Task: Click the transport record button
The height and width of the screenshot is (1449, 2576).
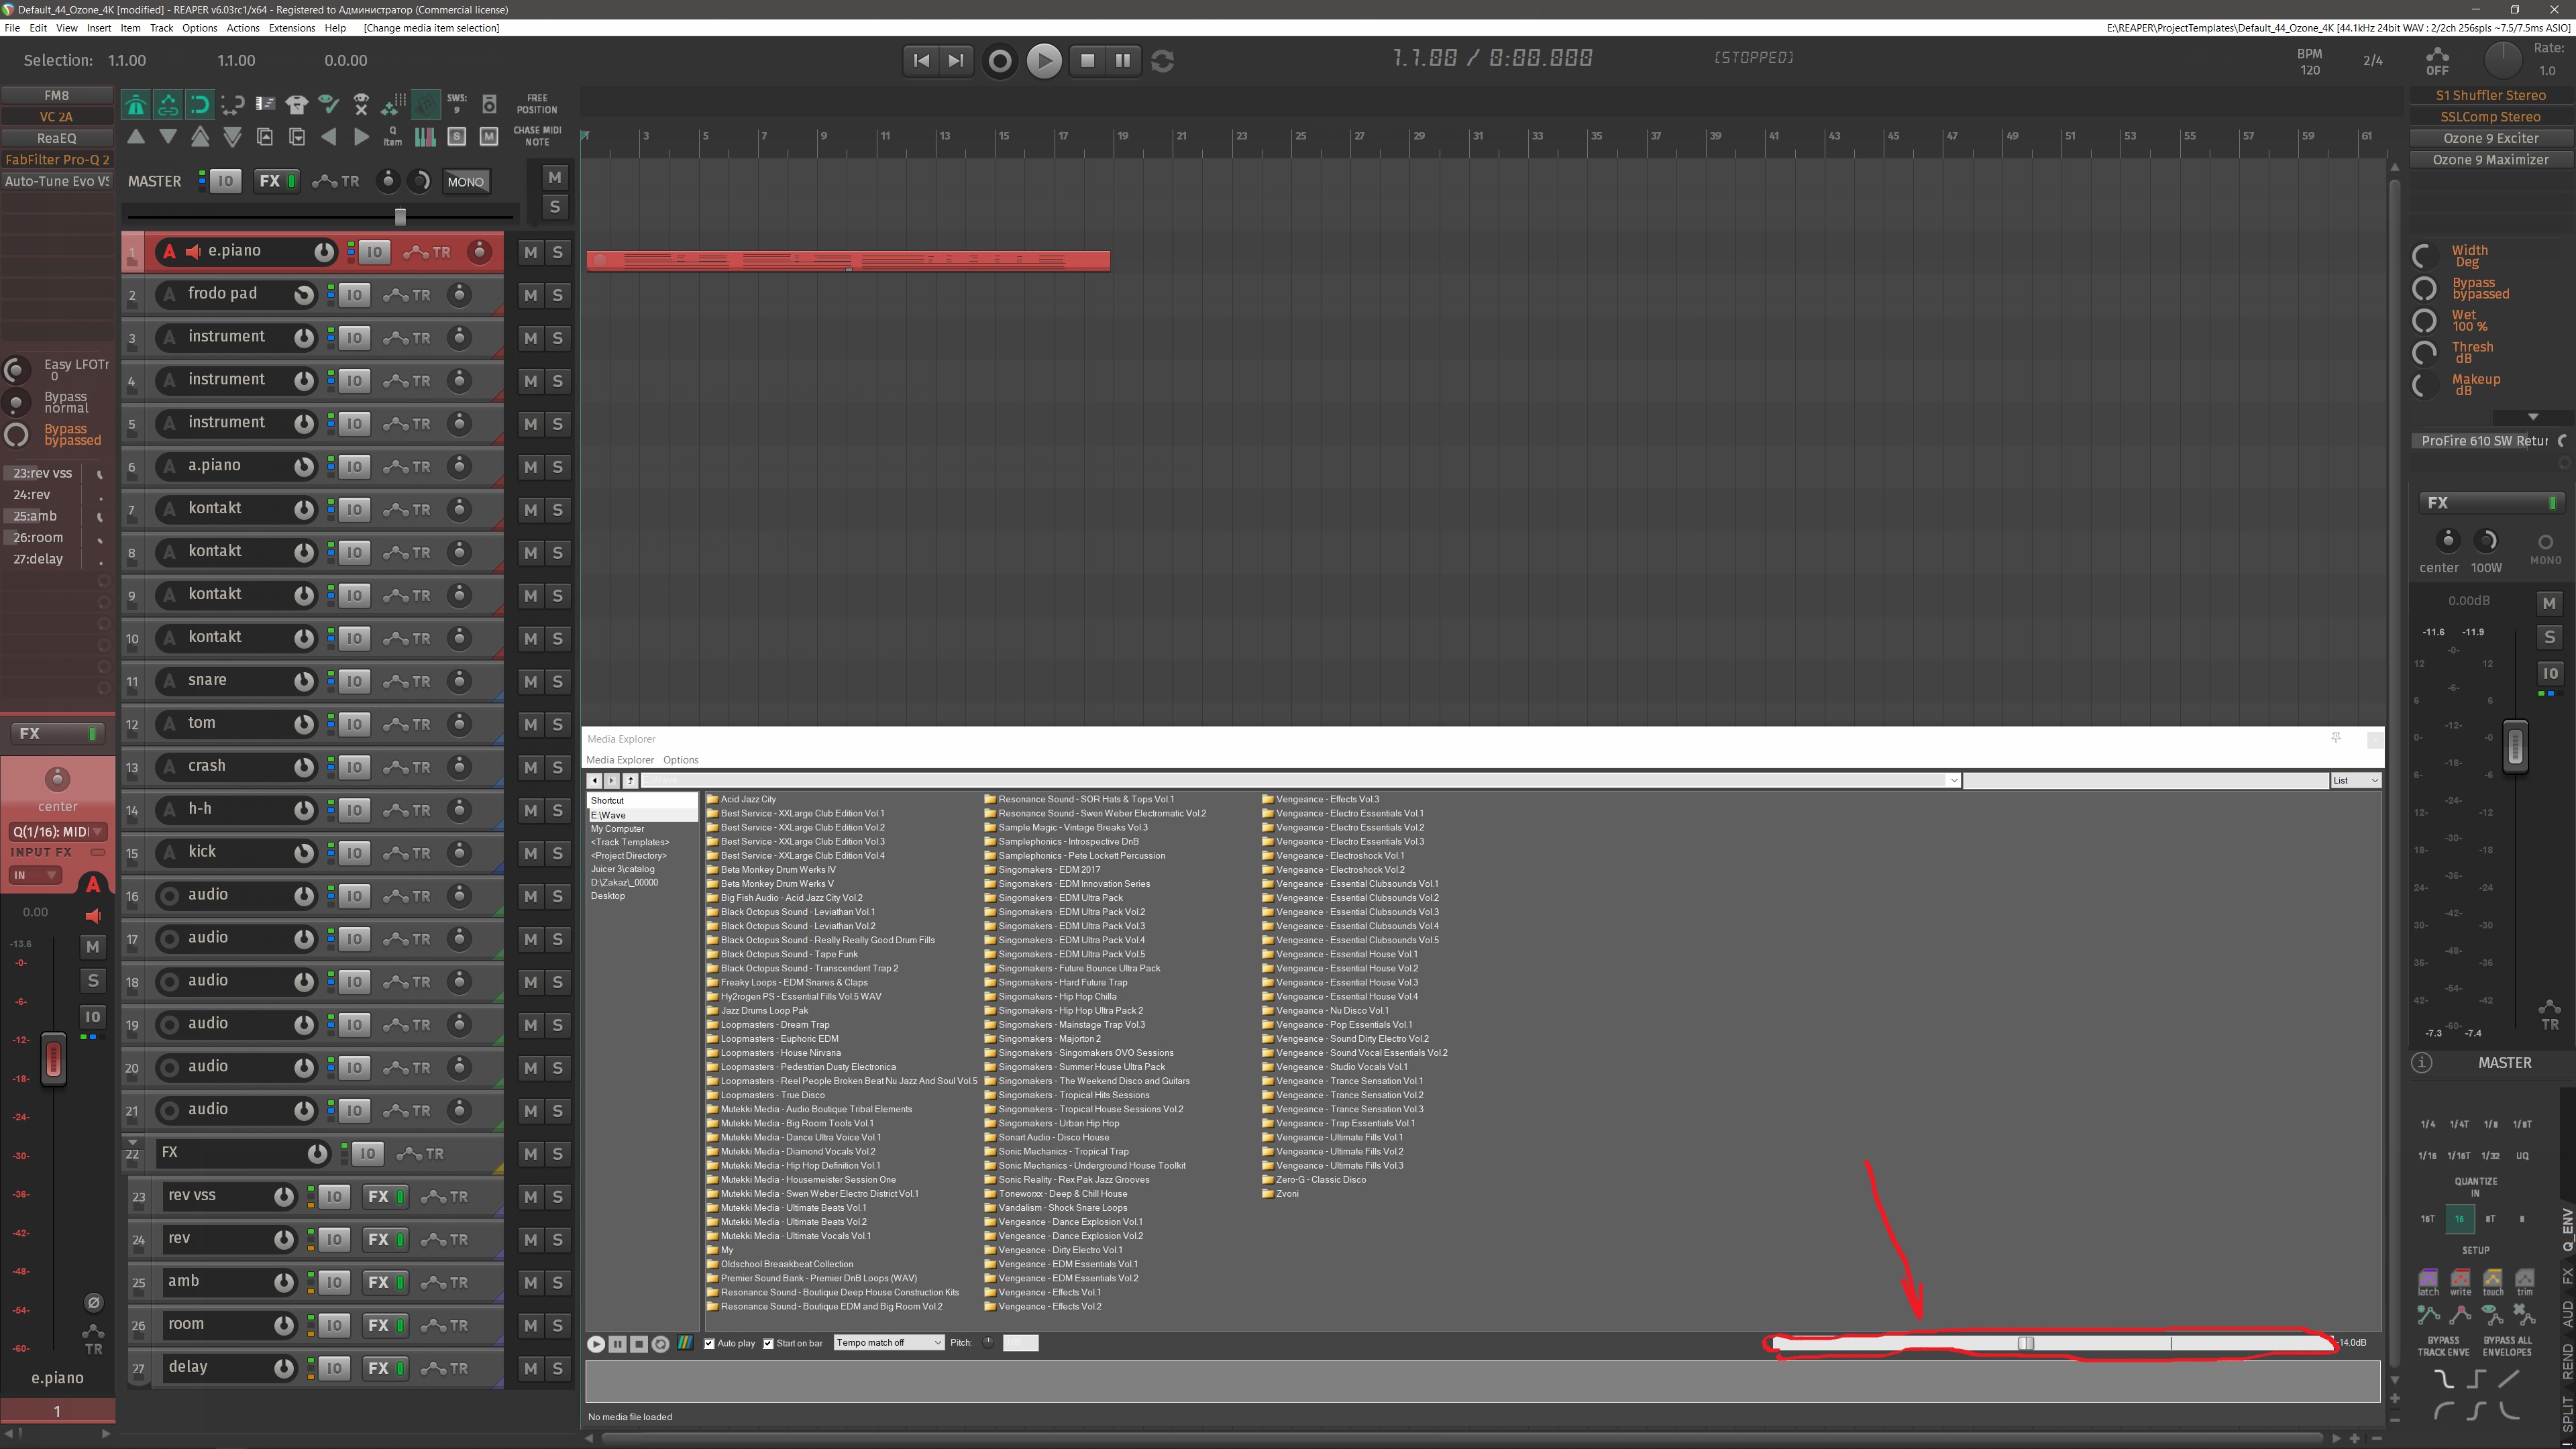Action: pos(999,61)
